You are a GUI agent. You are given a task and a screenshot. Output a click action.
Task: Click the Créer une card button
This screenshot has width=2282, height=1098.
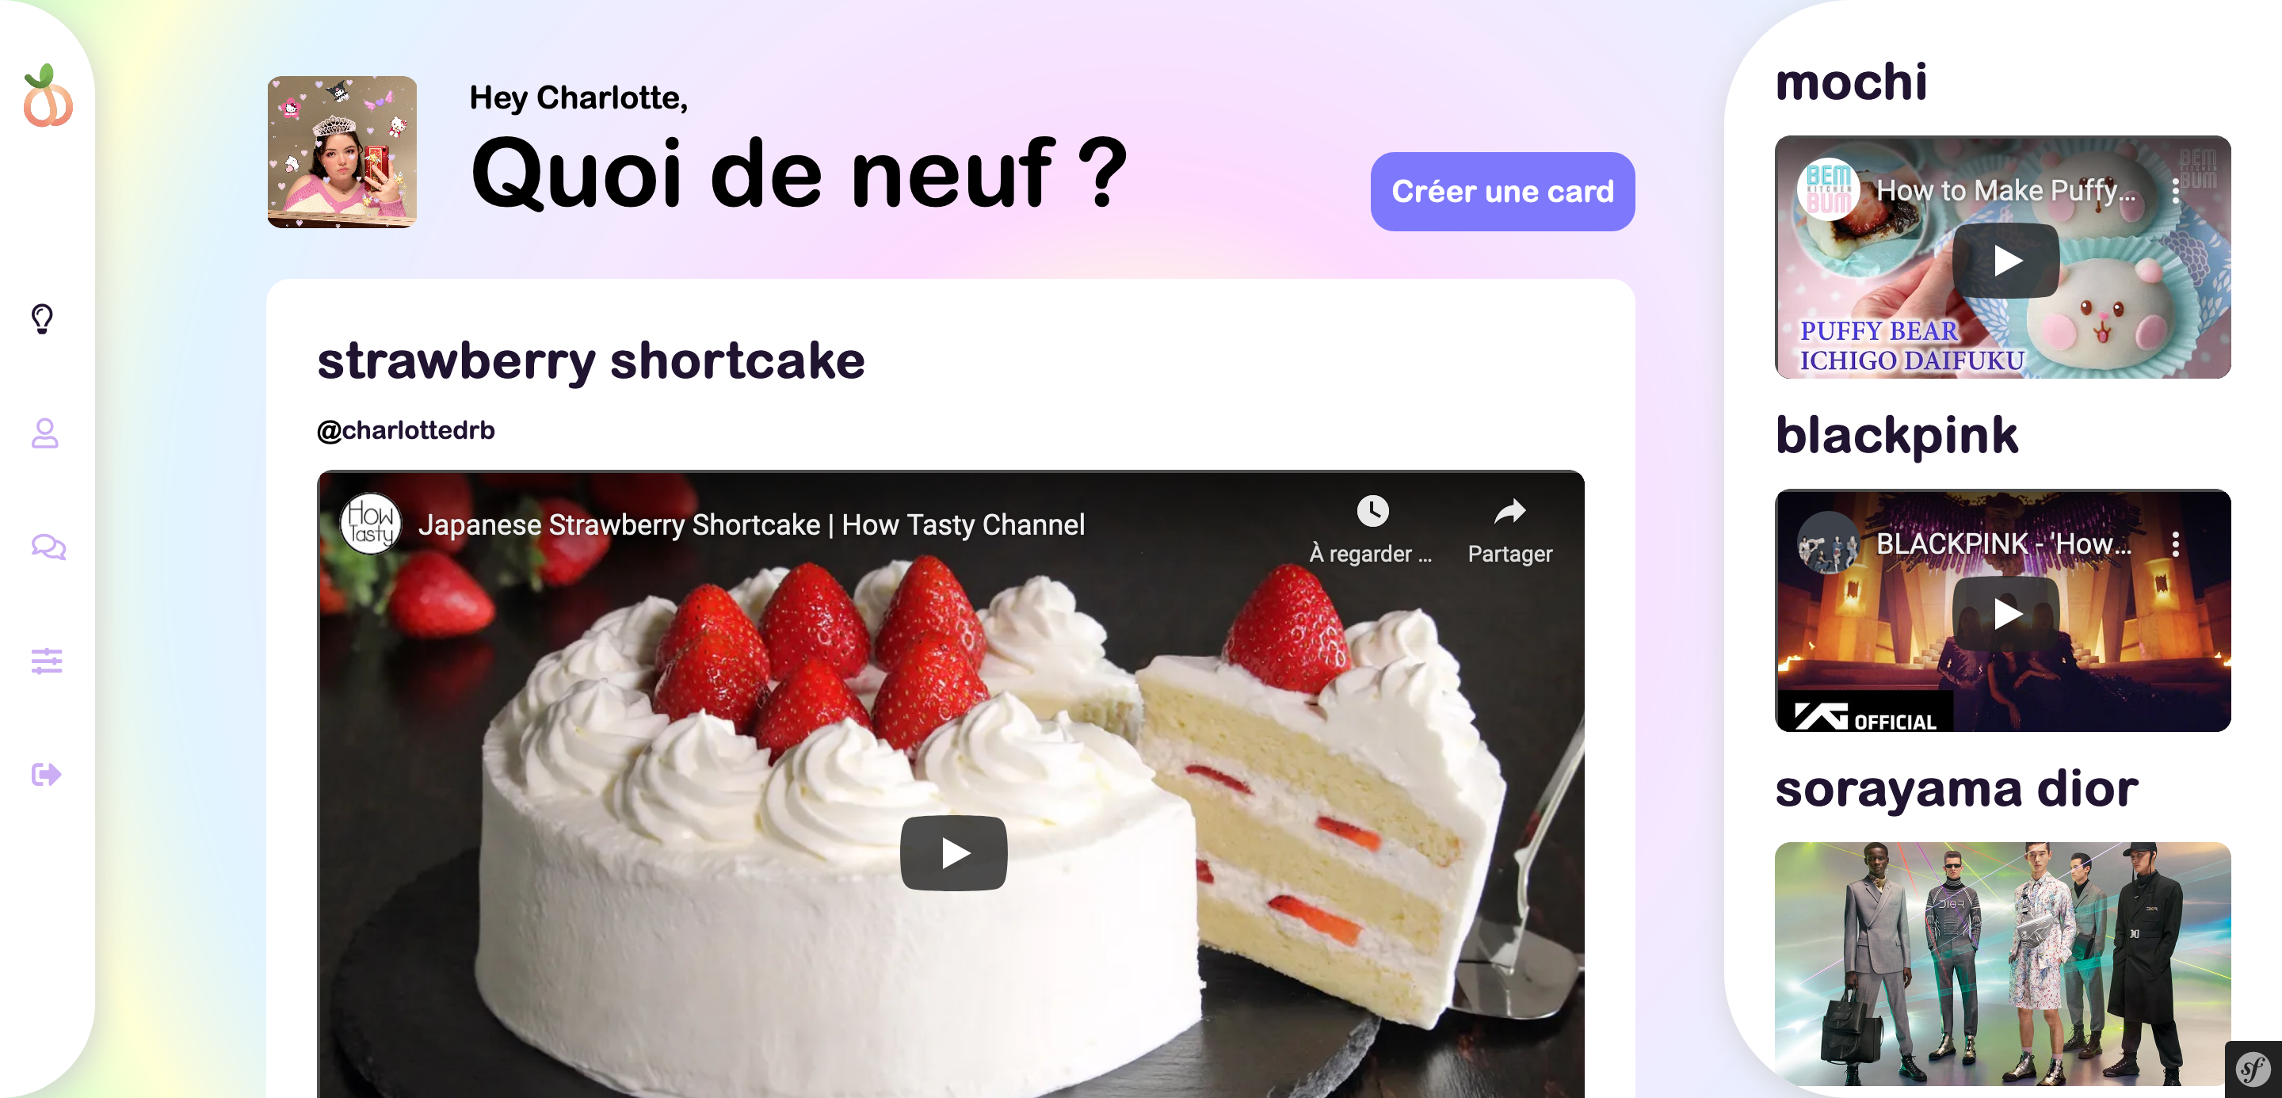tap(1502, 191)
